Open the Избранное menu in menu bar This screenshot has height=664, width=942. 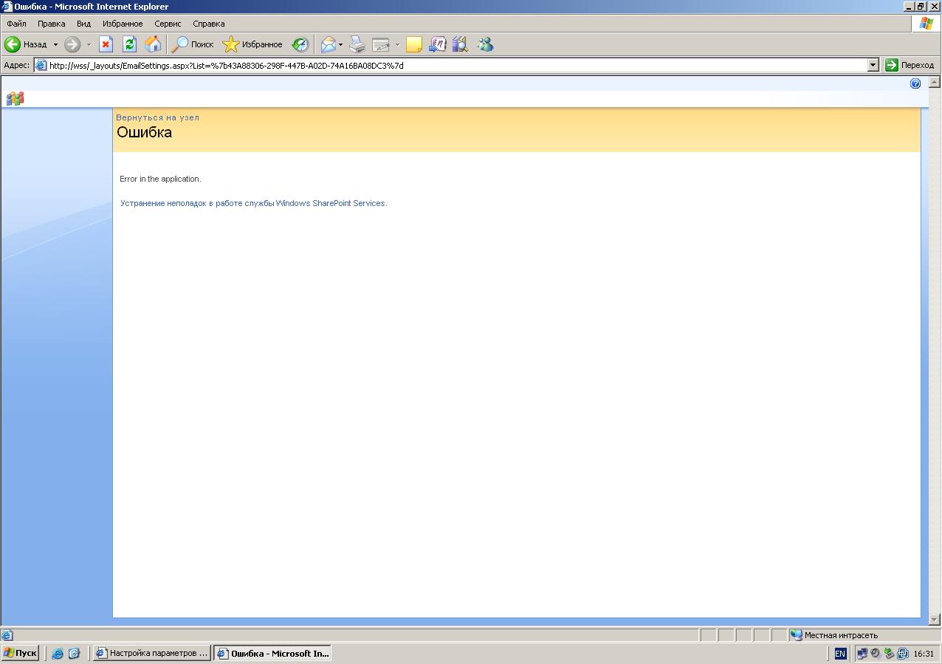tap(123, 24)
